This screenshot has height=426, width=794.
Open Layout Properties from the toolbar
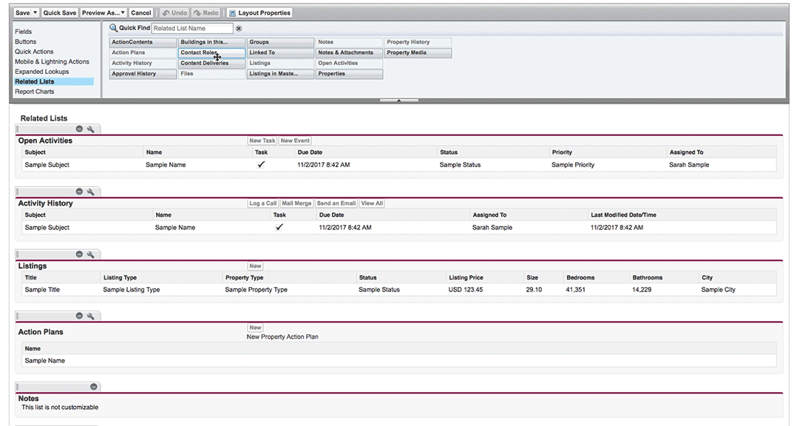[259, 13]
